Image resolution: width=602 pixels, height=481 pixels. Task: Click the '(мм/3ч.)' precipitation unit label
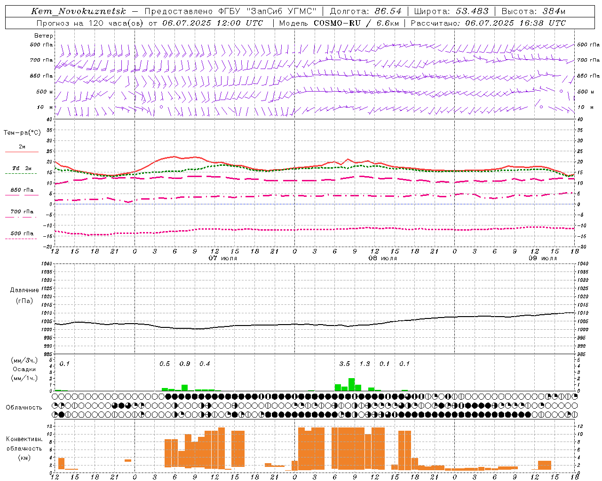pyautogui.click(x=24, y=360)
